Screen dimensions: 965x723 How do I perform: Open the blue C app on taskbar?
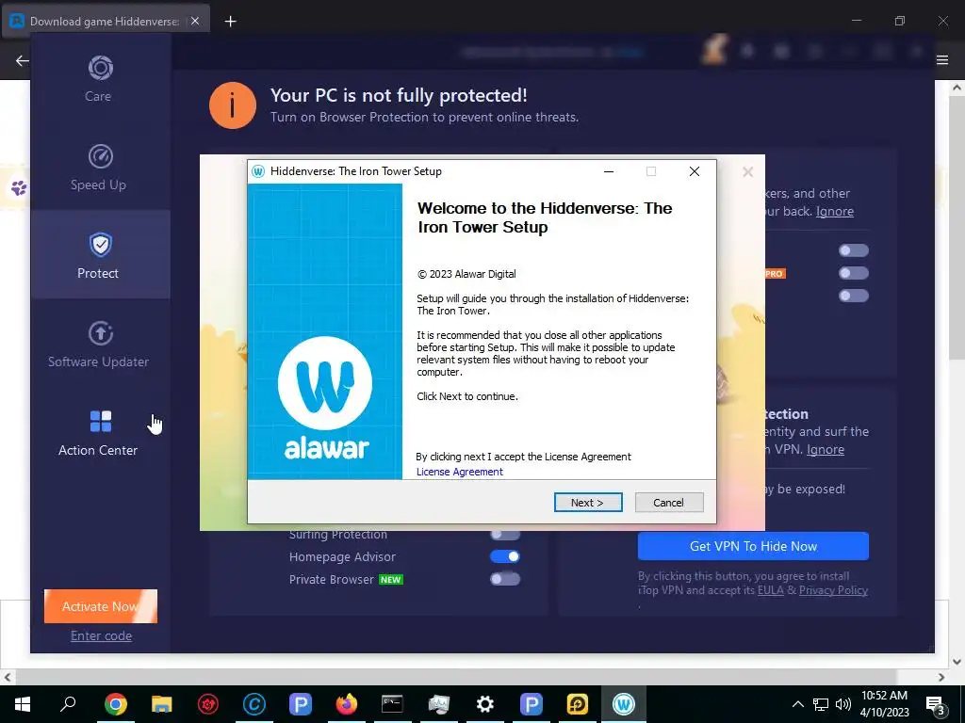click(x=254, y=704)
